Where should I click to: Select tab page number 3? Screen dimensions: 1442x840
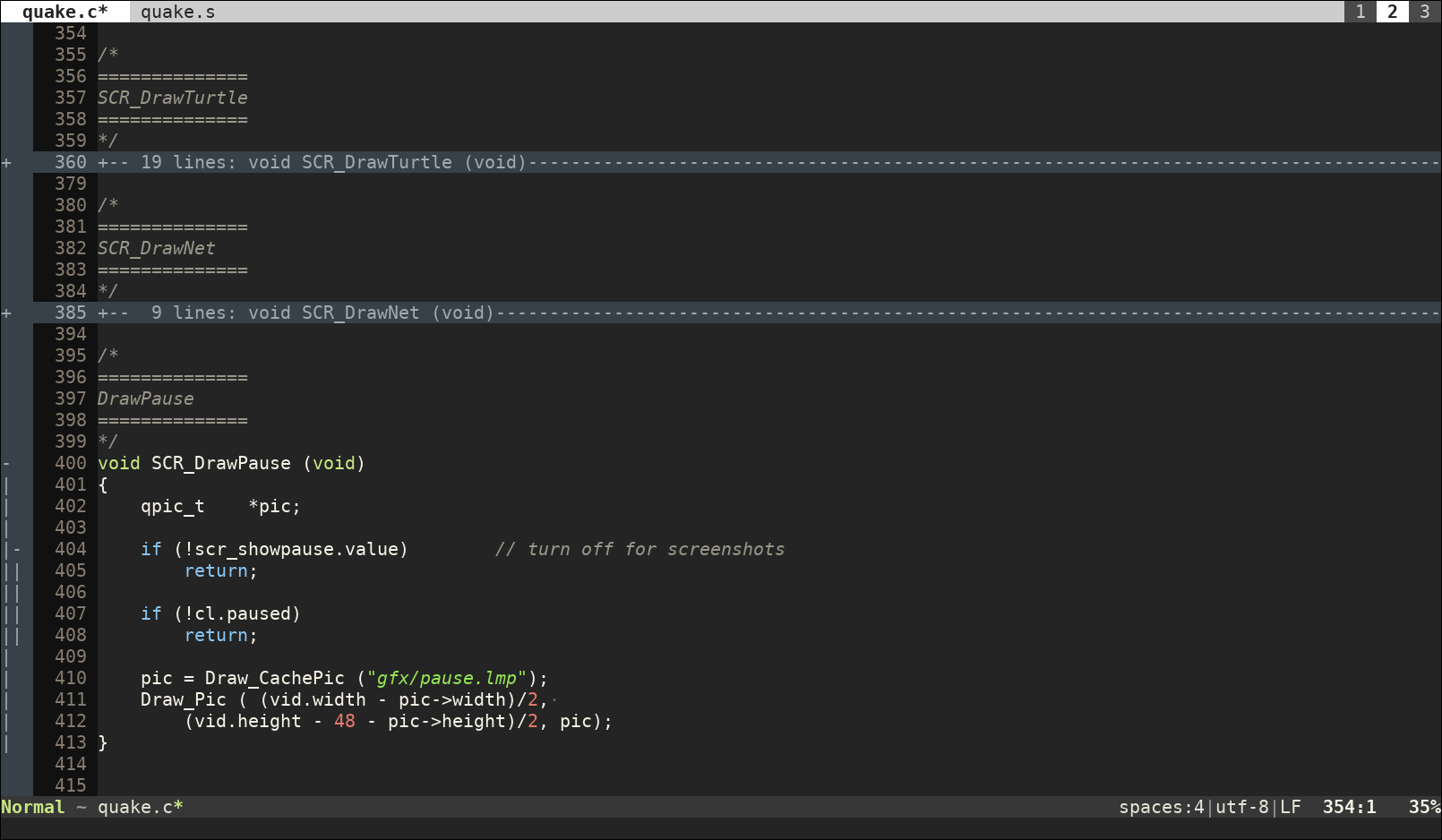pyautogui.click(x=1425, y=12)
